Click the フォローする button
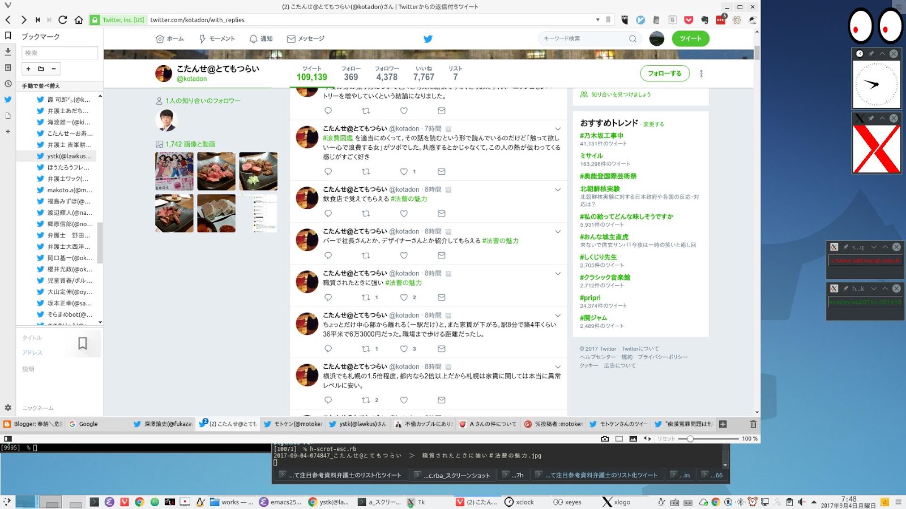 (x=665, y=74)
